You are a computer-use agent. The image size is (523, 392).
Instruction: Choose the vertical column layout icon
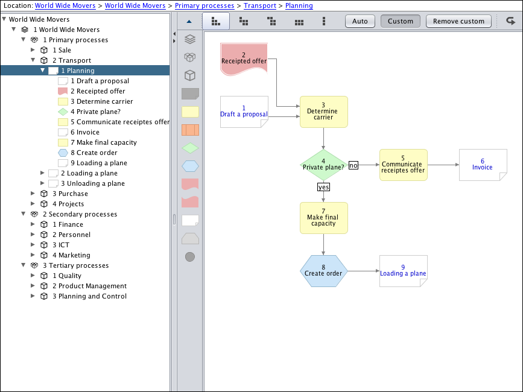click(x=323, y=21)
